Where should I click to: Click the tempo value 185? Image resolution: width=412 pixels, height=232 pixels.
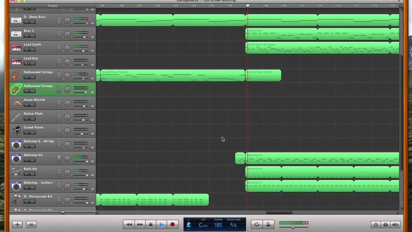point(218,225)
